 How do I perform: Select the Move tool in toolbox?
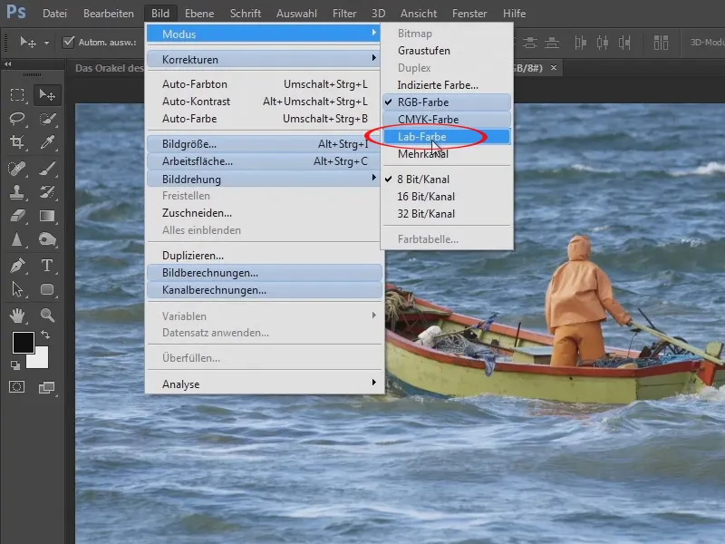point(47,95)
